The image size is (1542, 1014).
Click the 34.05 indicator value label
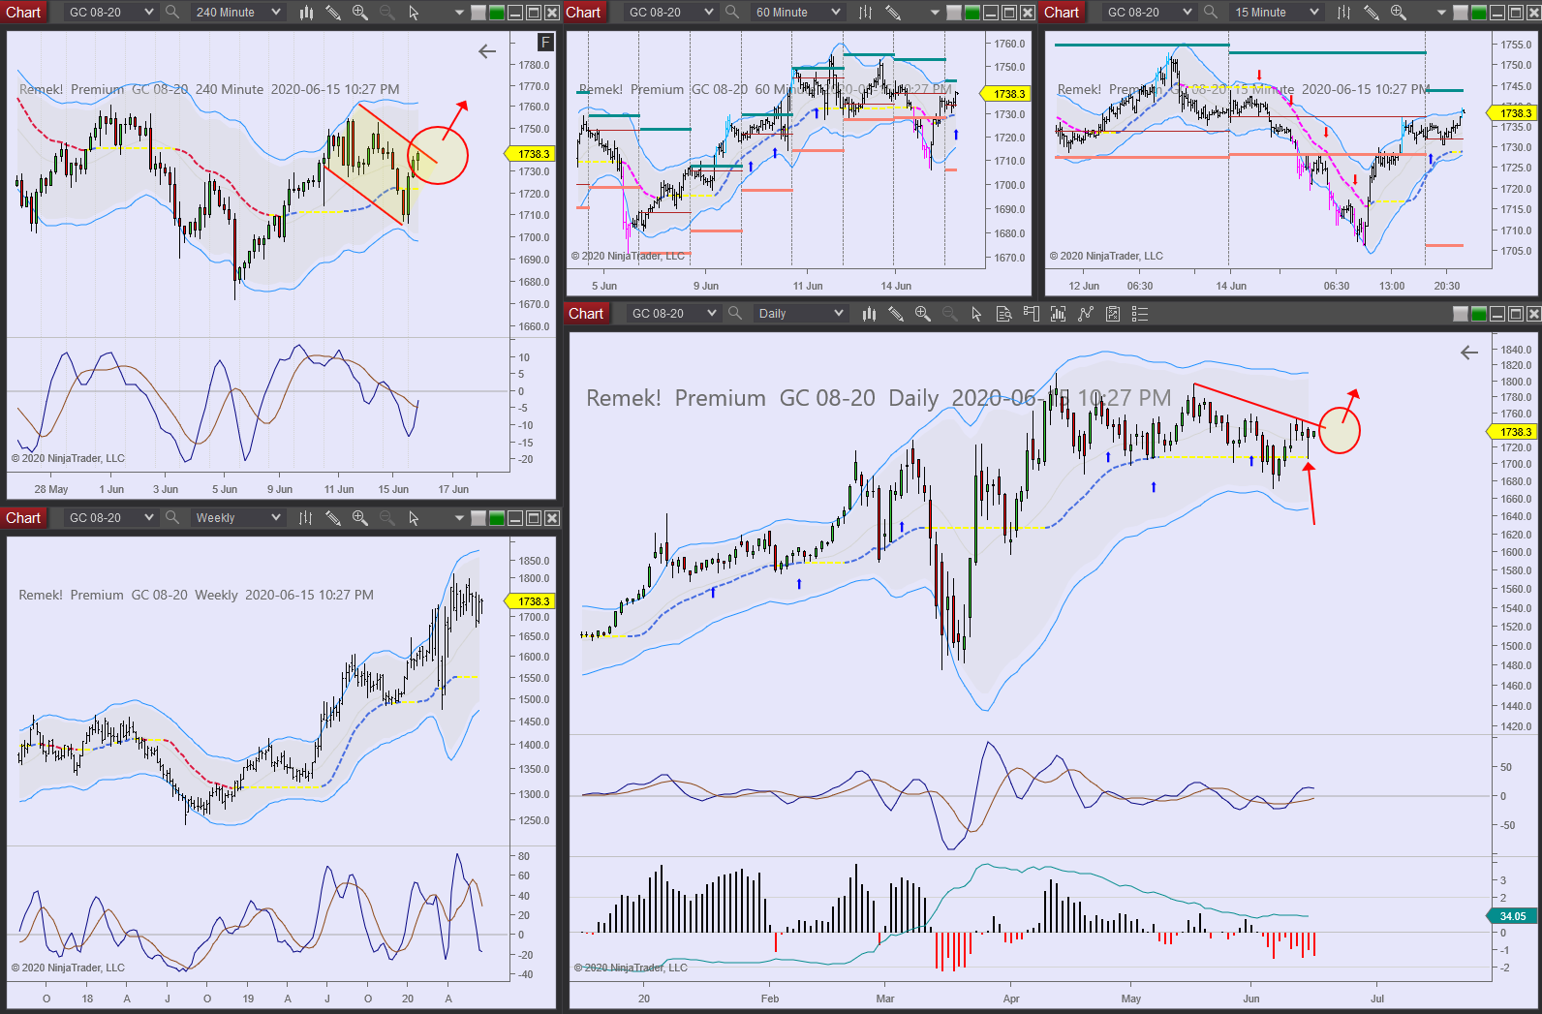pyautogui.click(x=1512, y=916)
